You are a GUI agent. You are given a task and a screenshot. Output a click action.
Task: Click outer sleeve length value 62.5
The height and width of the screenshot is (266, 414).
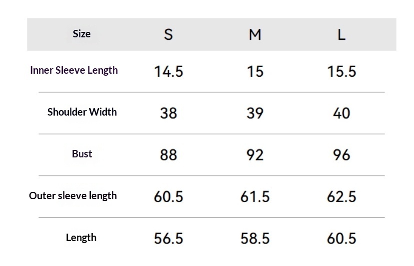[x=342, y=197]
